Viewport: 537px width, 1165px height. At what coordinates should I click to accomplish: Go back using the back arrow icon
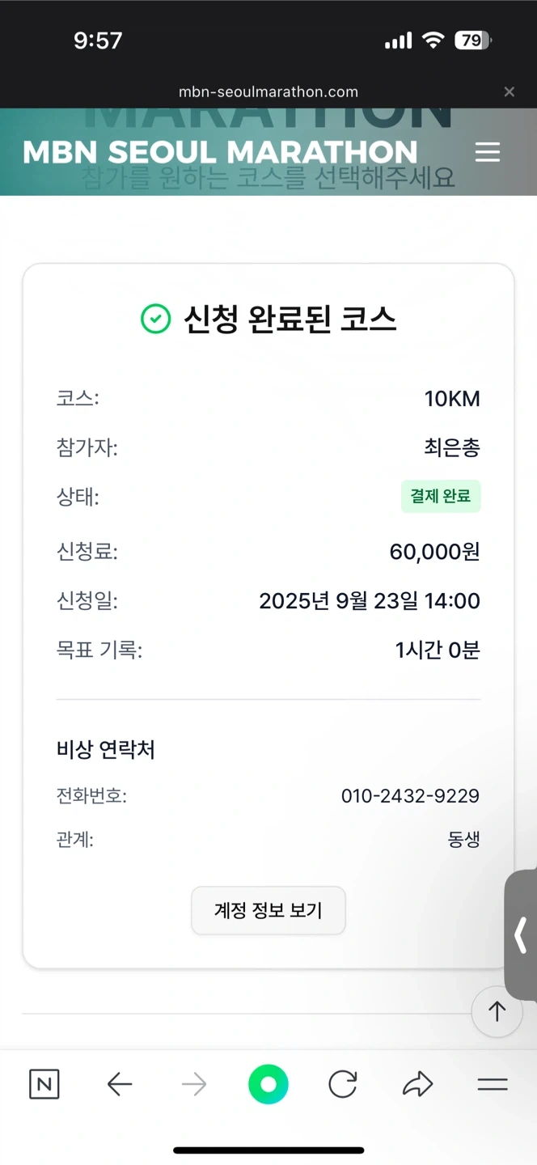[120, 1084]
